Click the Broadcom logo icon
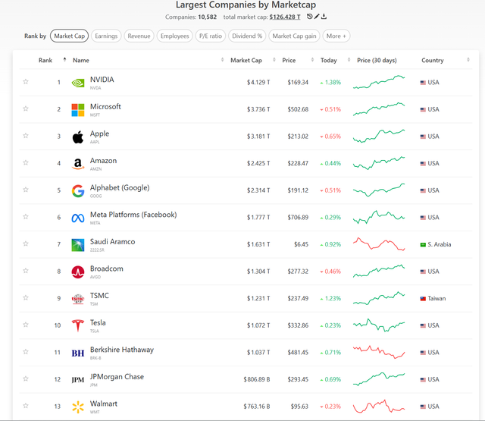 (77, 272)
